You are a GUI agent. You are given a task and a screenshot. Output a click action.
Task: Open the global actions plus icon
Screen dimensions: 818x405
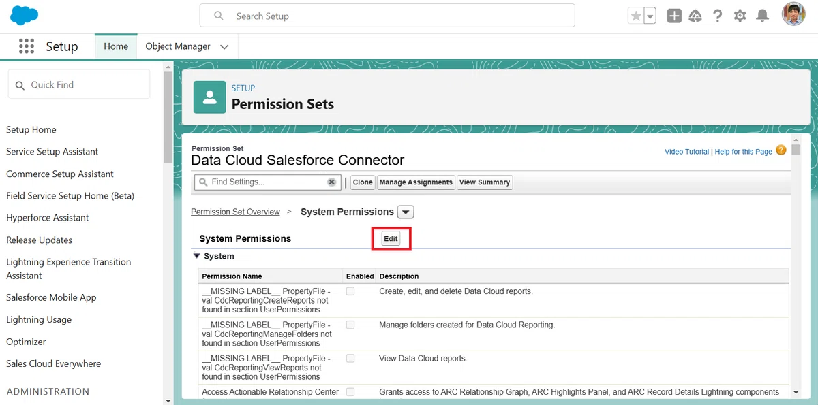point(674,16)
